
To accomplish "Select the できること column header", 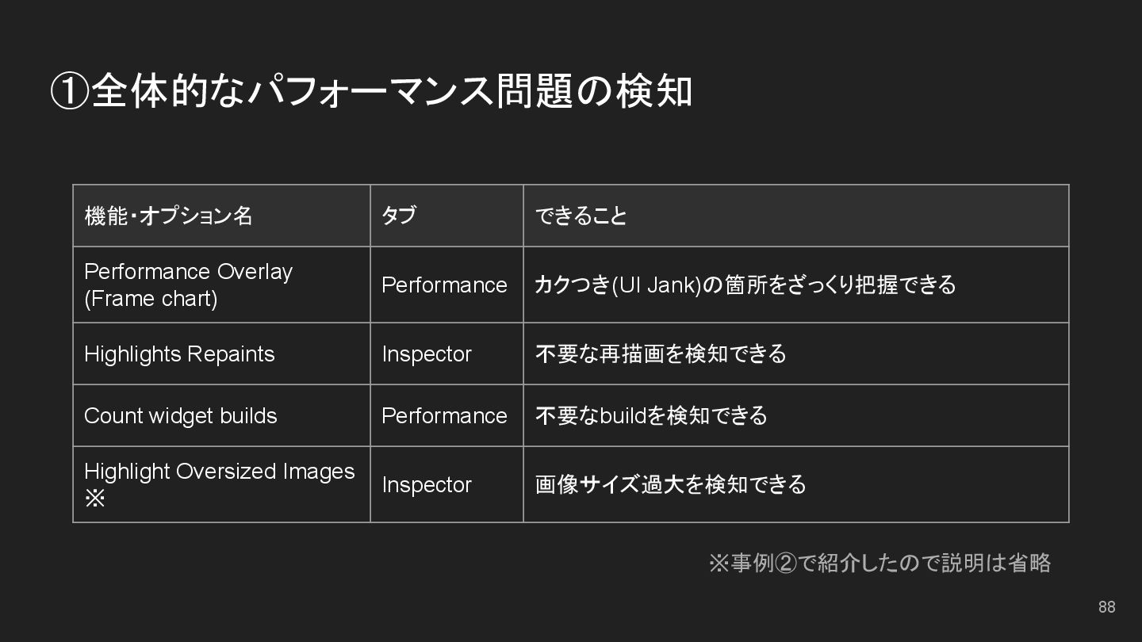I will pos(796,216).
